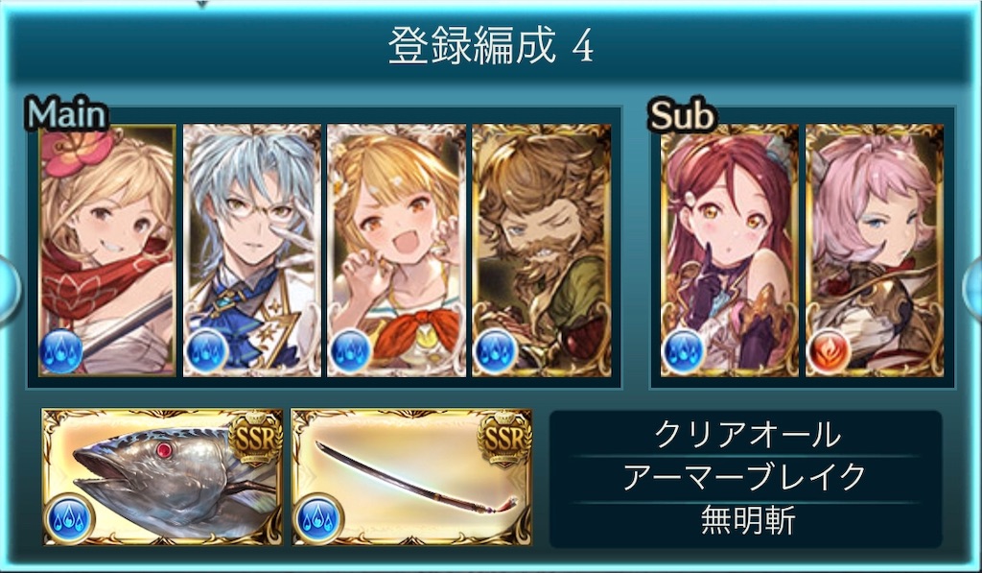Open the tuna fish SSR weapon
Viewport: 982px width, 573px height.
pos(162,477)
